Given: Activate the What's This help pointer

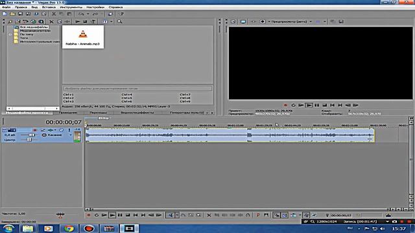Looking at the screenshot, I should (x=121, y=14).
